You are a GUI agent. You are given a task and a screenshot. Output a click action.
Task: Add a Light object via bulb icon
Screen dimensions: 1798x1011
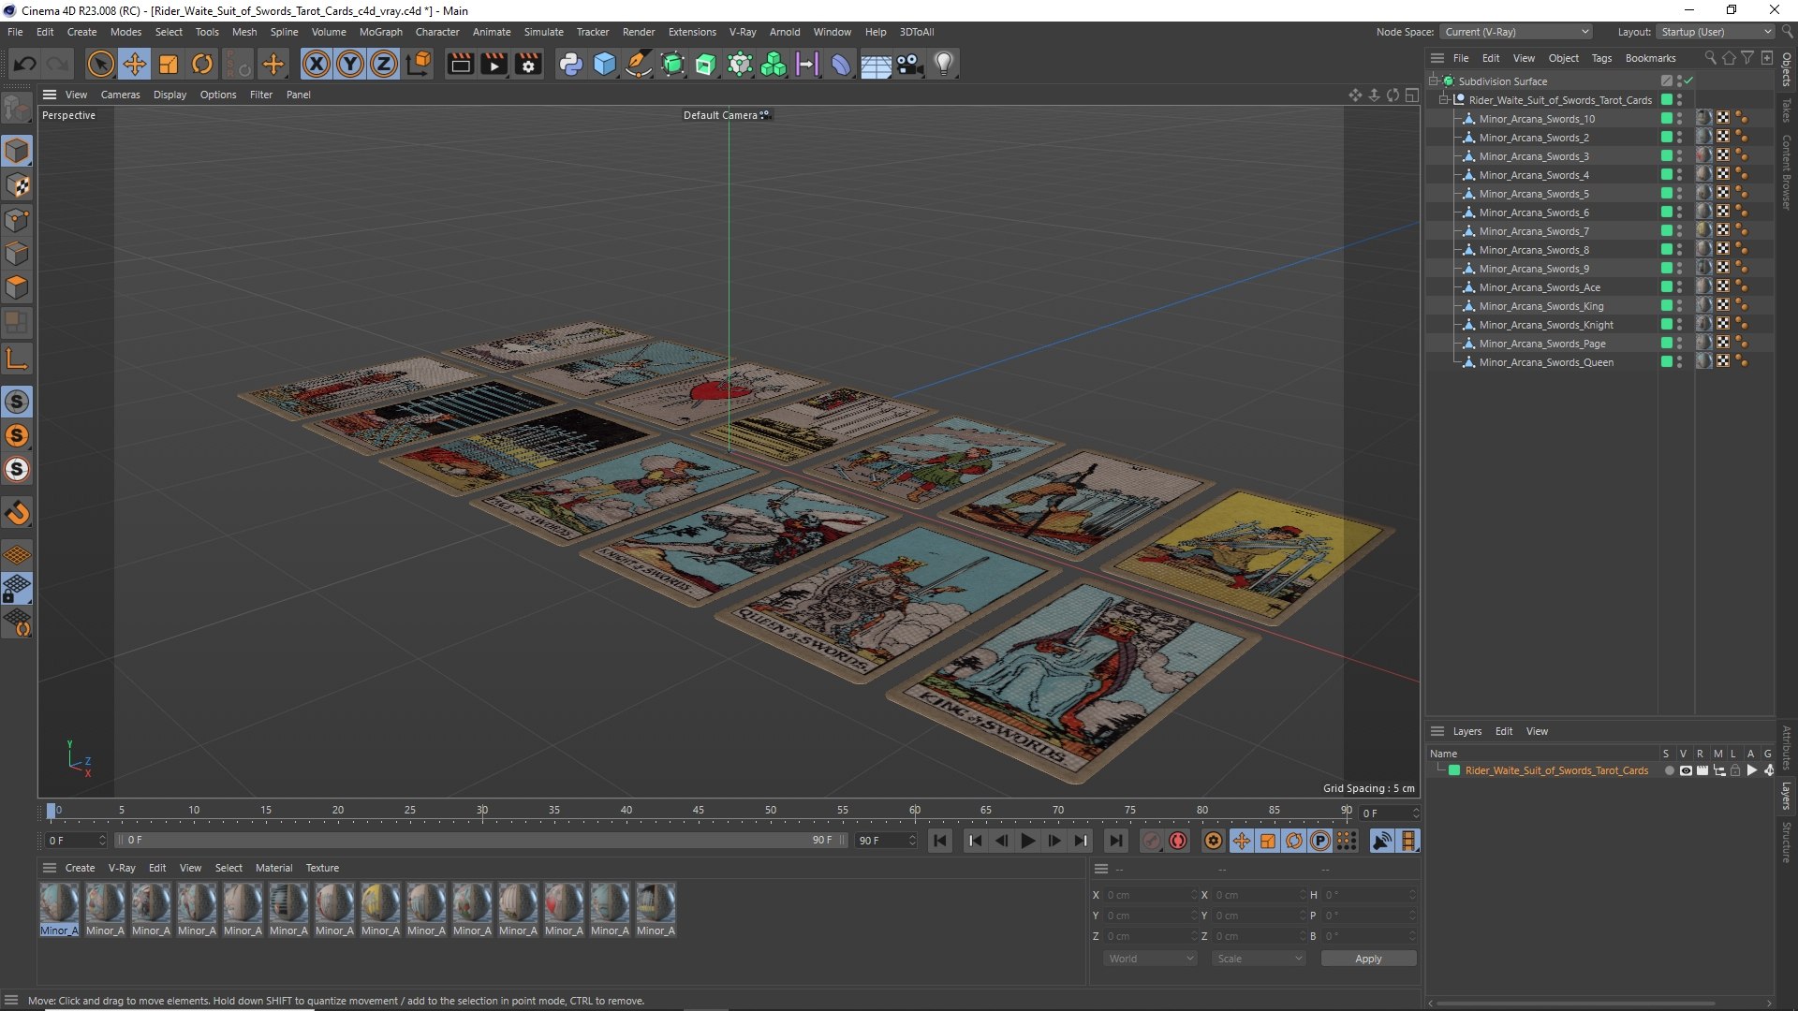[x=944, y=65]
